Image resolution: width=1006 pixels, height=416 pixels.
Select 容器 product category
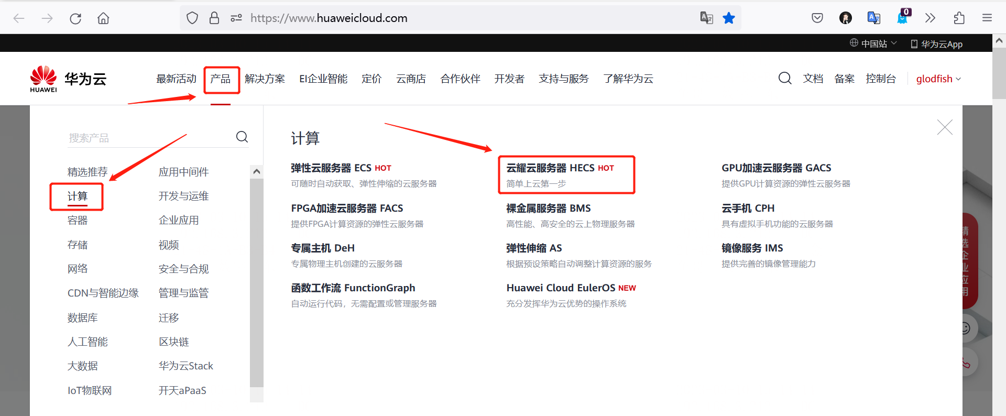[x=78, y=221]
